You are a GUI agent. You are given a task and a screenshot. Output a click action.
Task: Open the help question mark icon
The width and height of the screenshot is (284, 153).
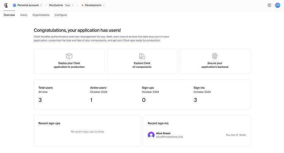click(x=269, y=5)
